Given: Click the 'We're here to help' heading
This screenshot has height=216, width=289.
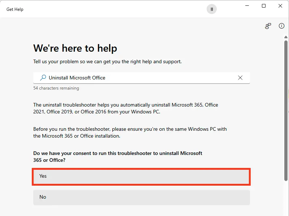Looking at the screenshot, I should point(75,48).
